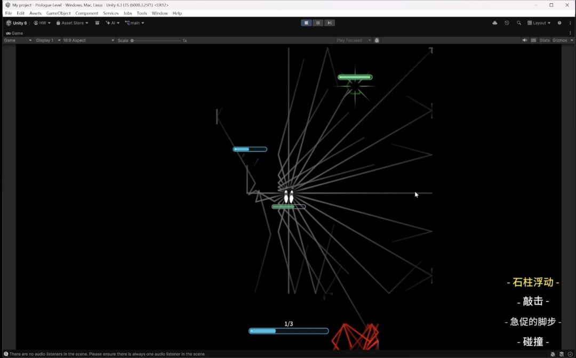Screen dimensions: 576x358
Task: Click the green health bar at top
Action: pos(355,77)
